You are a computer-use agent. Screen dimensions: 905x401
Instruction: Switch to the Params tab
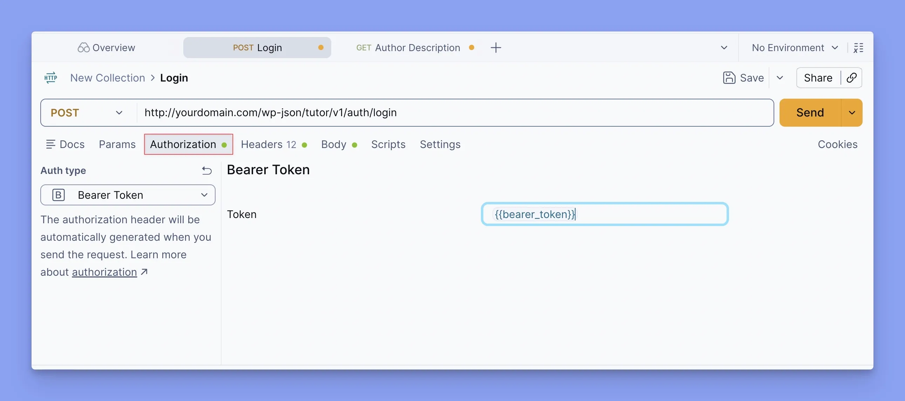pyautogui.click(x=117, y=144)
